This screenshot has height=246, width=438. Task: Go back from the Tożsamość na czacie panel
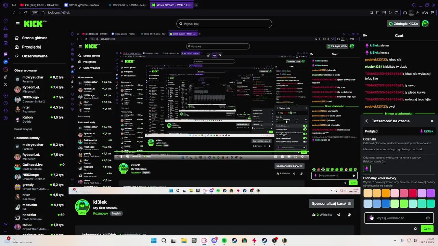pyautogui.click(x=366, y=121)
